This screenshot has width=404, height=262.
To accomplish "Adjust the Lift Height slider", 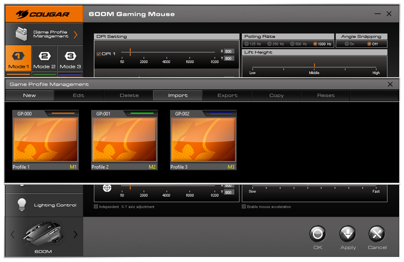I will pyautogui.click(x=314, y=65).
